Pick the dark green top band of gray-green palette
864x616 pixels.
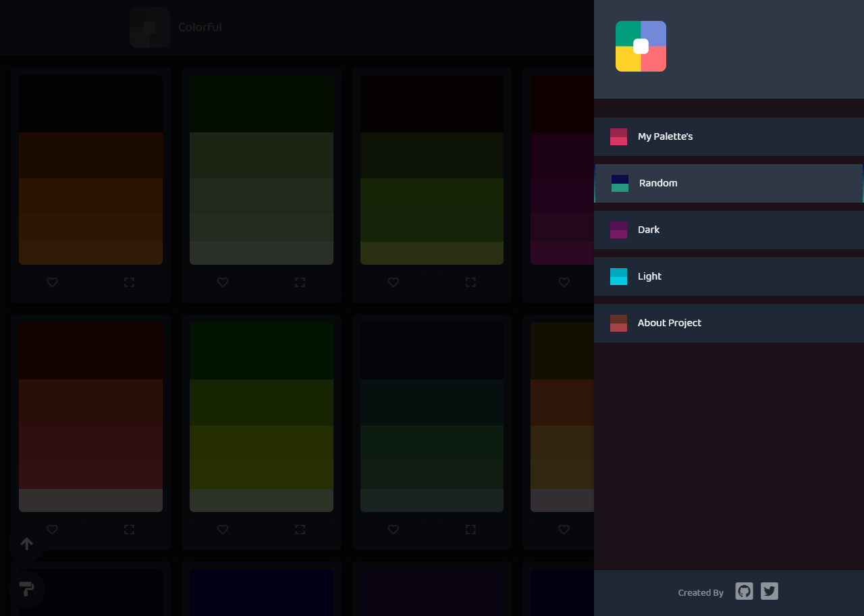tap(261, 103)
